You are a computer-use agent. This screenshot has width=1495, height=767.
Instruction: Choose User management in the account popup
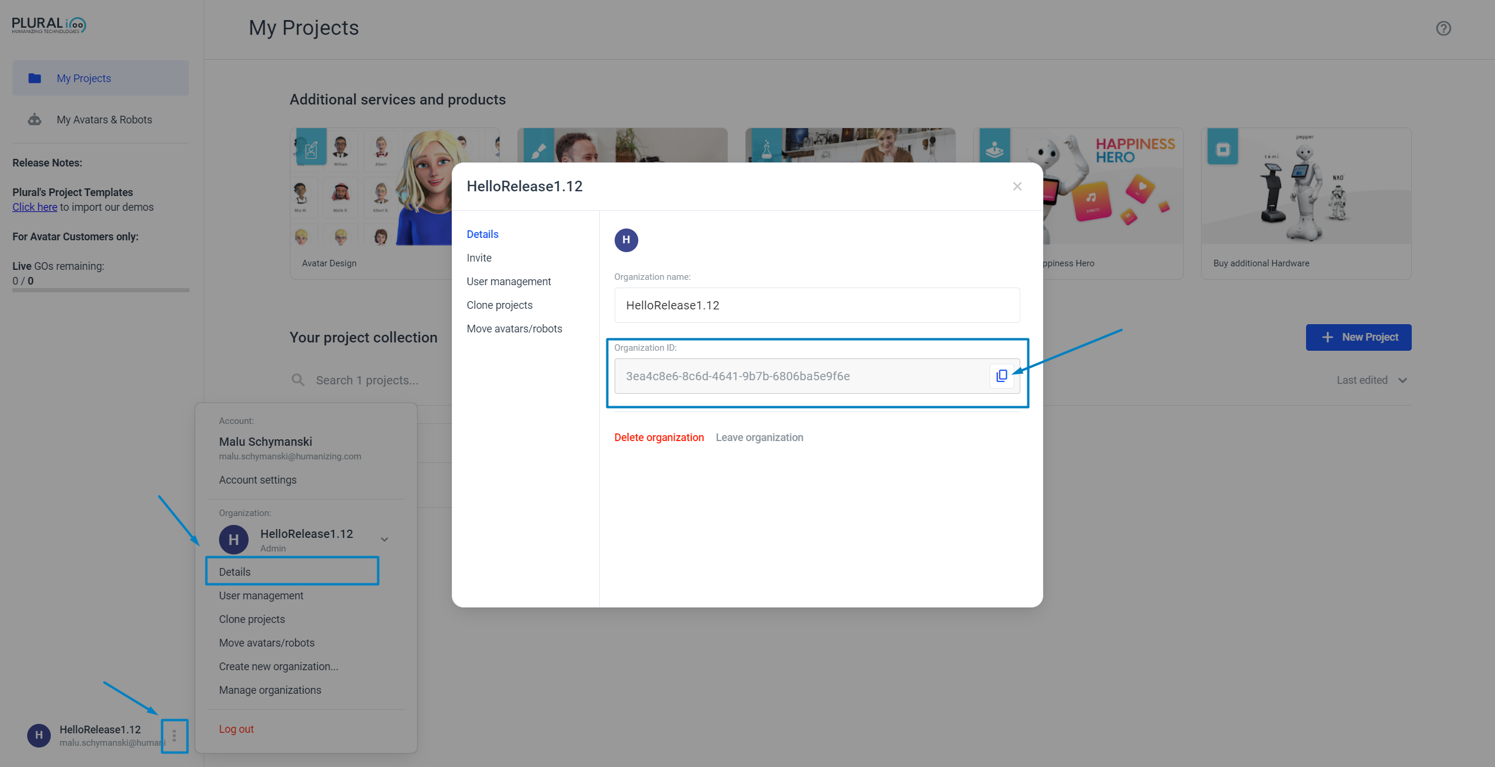261,596
